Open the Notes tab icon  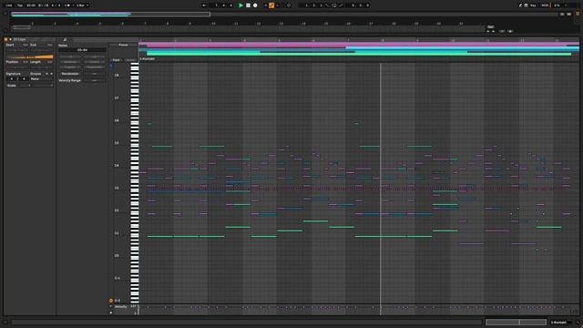pyautogui.click(x=65, y=39)
